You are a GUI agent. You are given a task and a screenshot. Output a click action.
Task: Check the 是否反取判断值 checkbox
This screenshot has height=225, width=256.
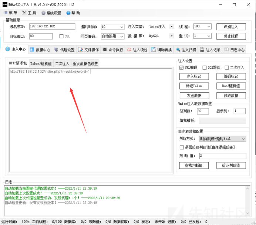tap(182, 148)
